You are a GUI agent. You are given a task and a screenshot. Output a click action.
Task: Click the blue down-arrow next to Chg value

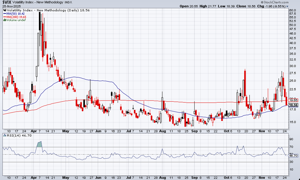point(287,6)
